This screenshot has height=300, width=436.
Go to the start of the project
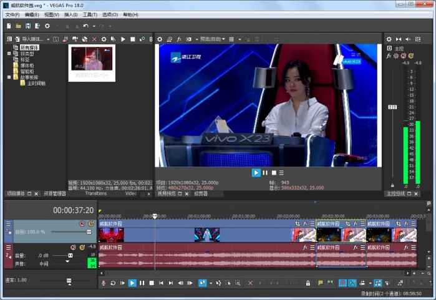(161, 283)
